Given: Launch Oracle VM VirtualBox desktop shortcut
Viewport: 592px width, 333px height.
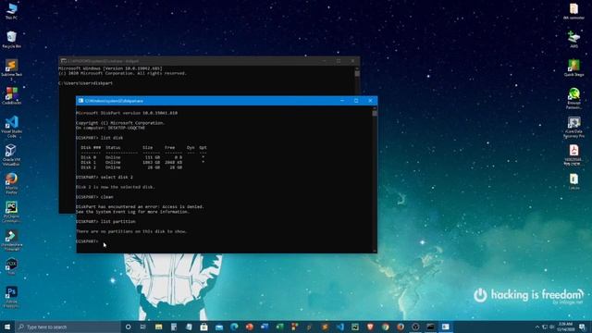Looking at the screenshot, I should (11, 154).
